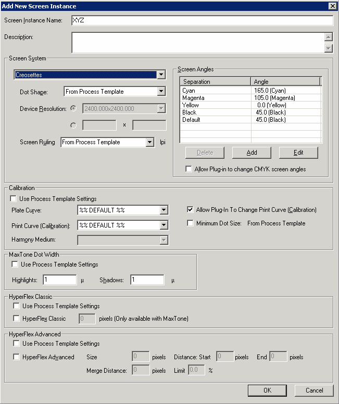Click inside the Description text box
Viewport: 339px width, 404px height.
[x=197, y=42]
